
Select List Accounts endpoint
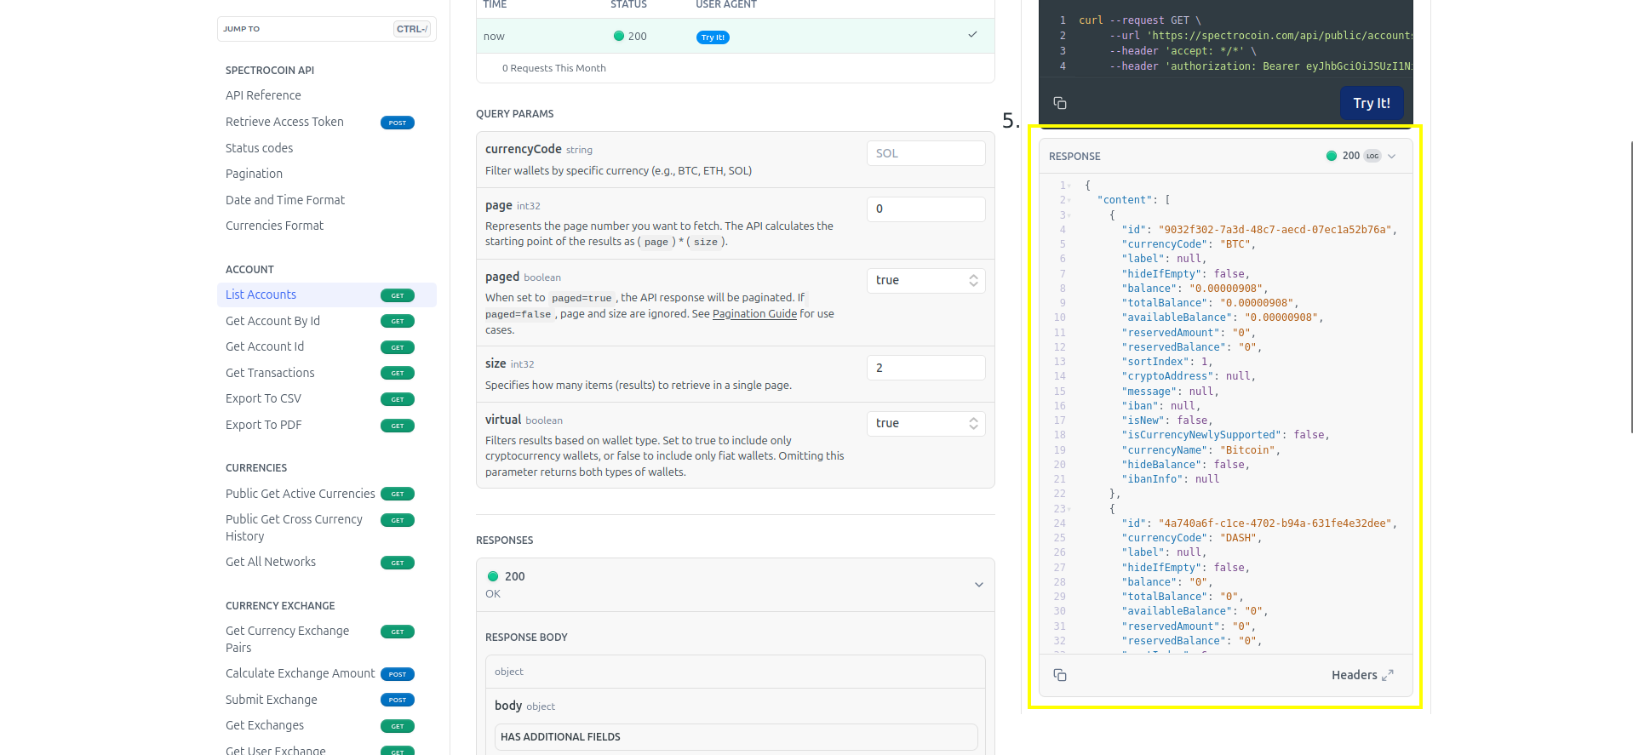327,295
